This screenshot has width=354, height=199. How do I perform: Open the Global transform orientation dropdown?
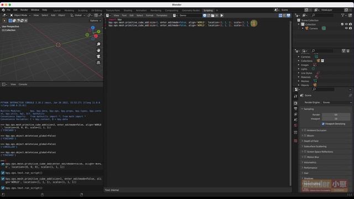click(x=78, y=15)
